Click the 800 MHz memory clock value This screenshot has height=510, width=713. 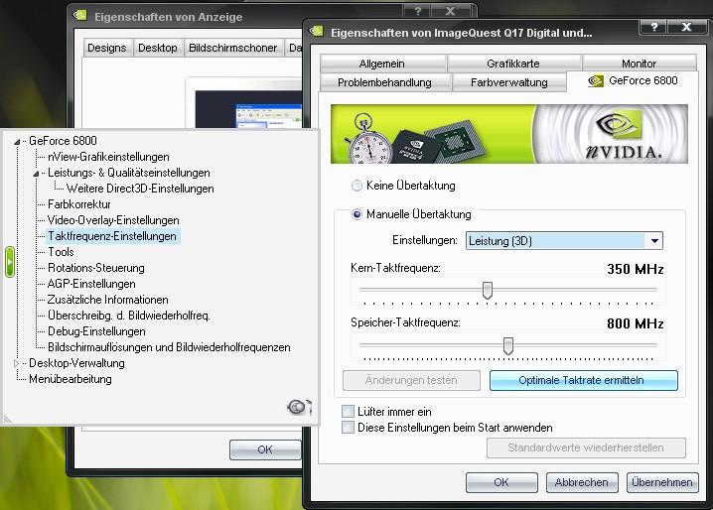[x=636, y=323]
